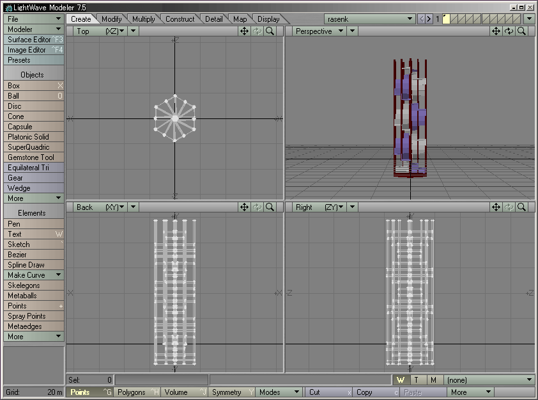Click the Sel count field
The height and width of the screenshot is (400, 538).
(89, 380)
